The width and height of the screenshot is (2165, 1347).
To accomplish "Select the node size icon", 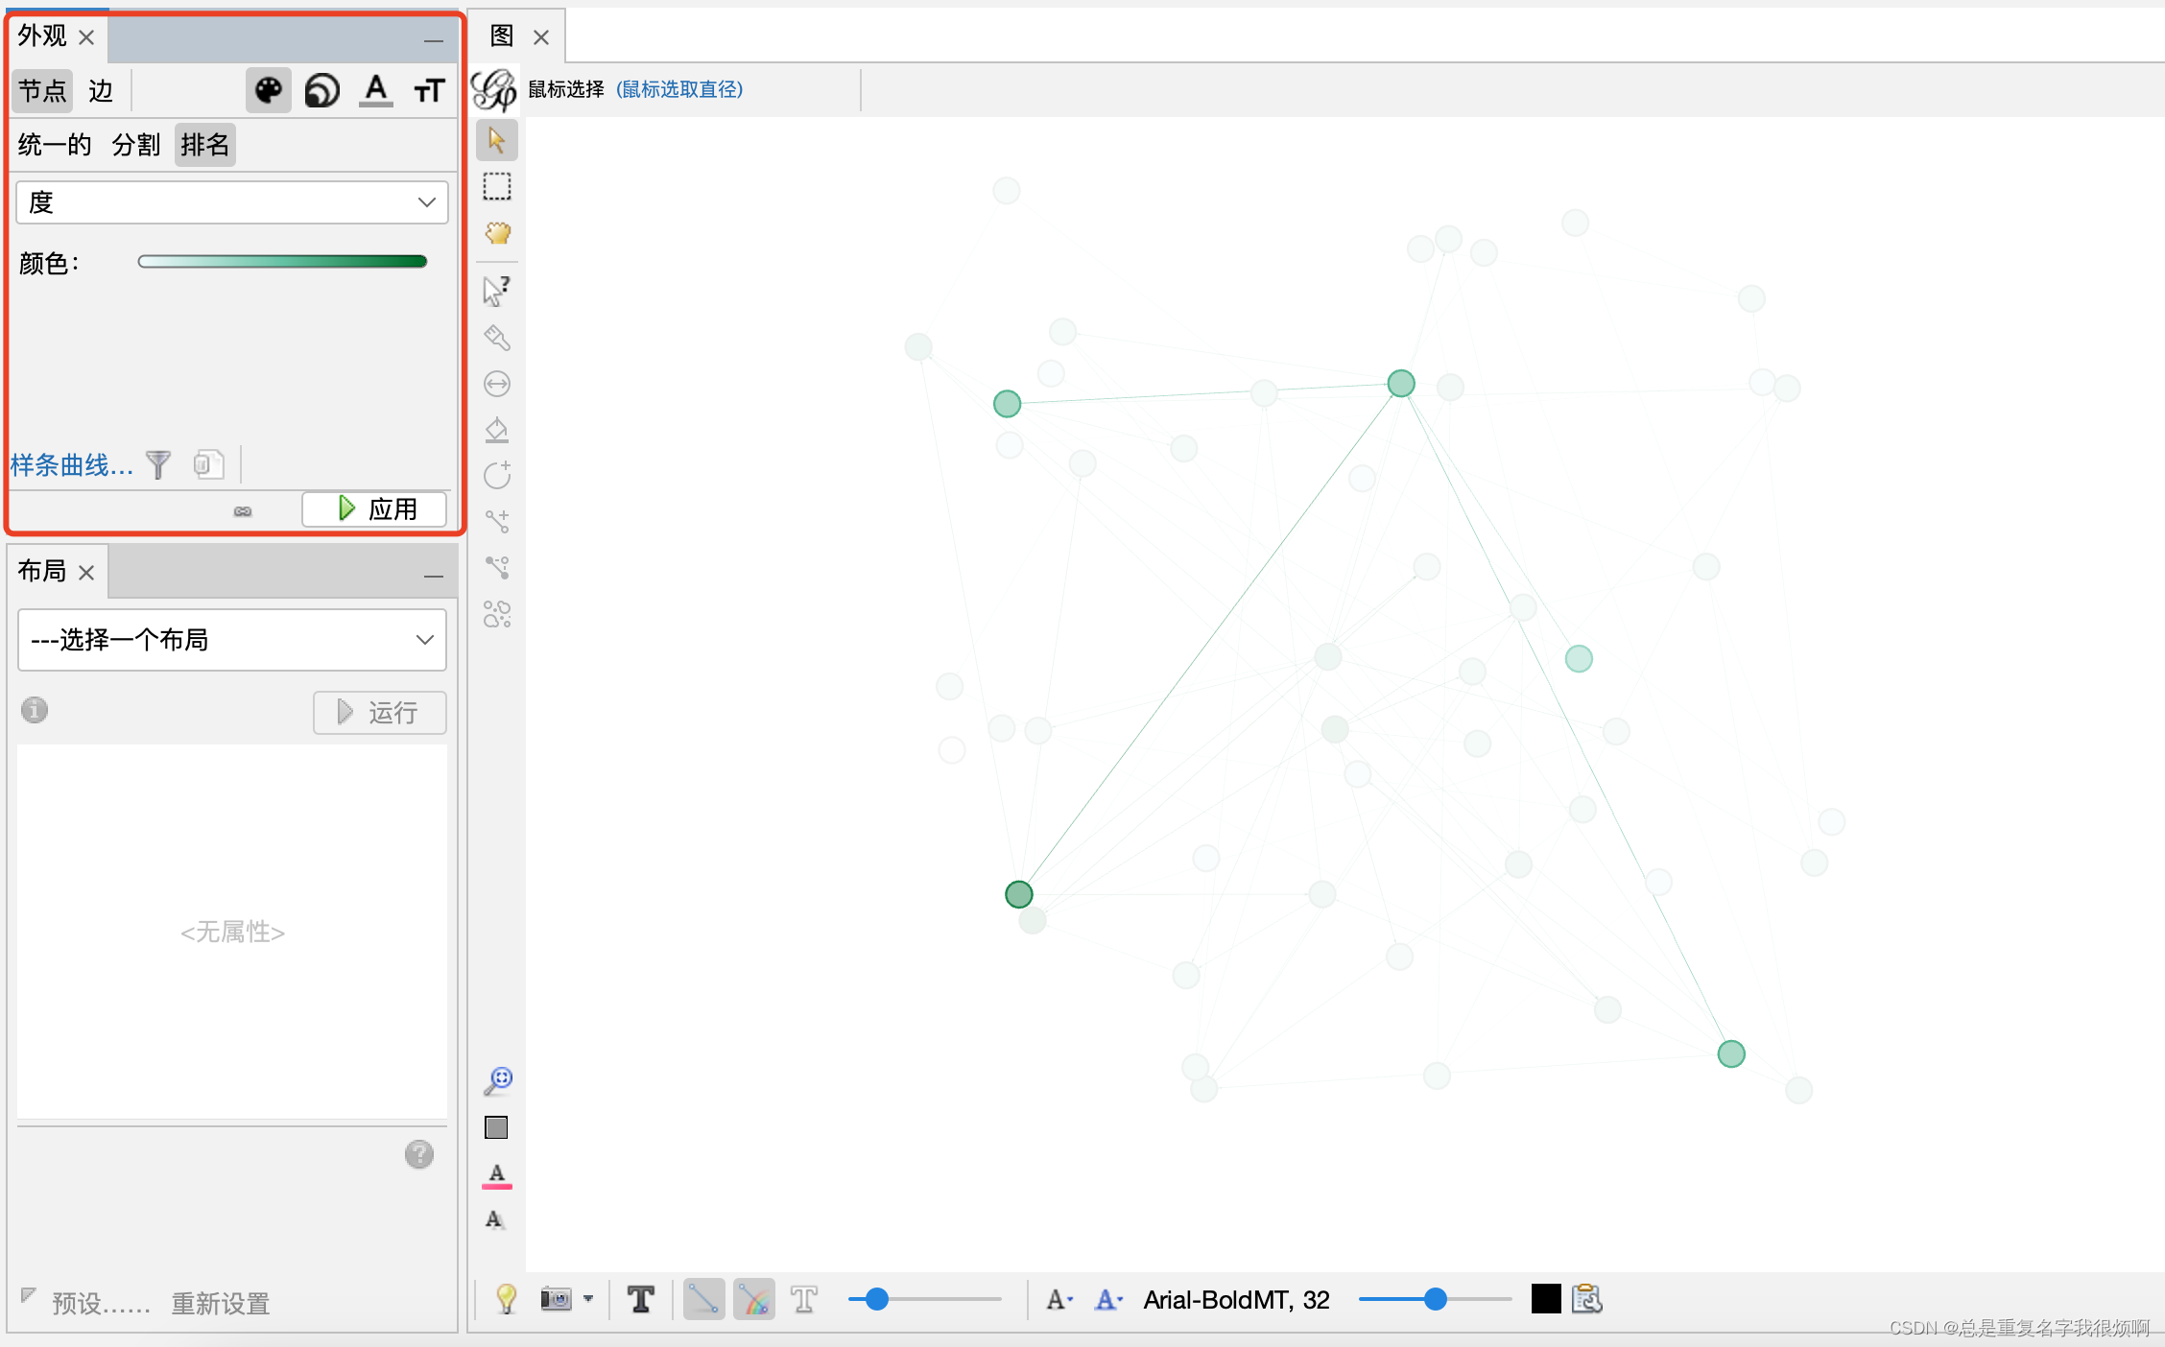I will pos(322,90).
